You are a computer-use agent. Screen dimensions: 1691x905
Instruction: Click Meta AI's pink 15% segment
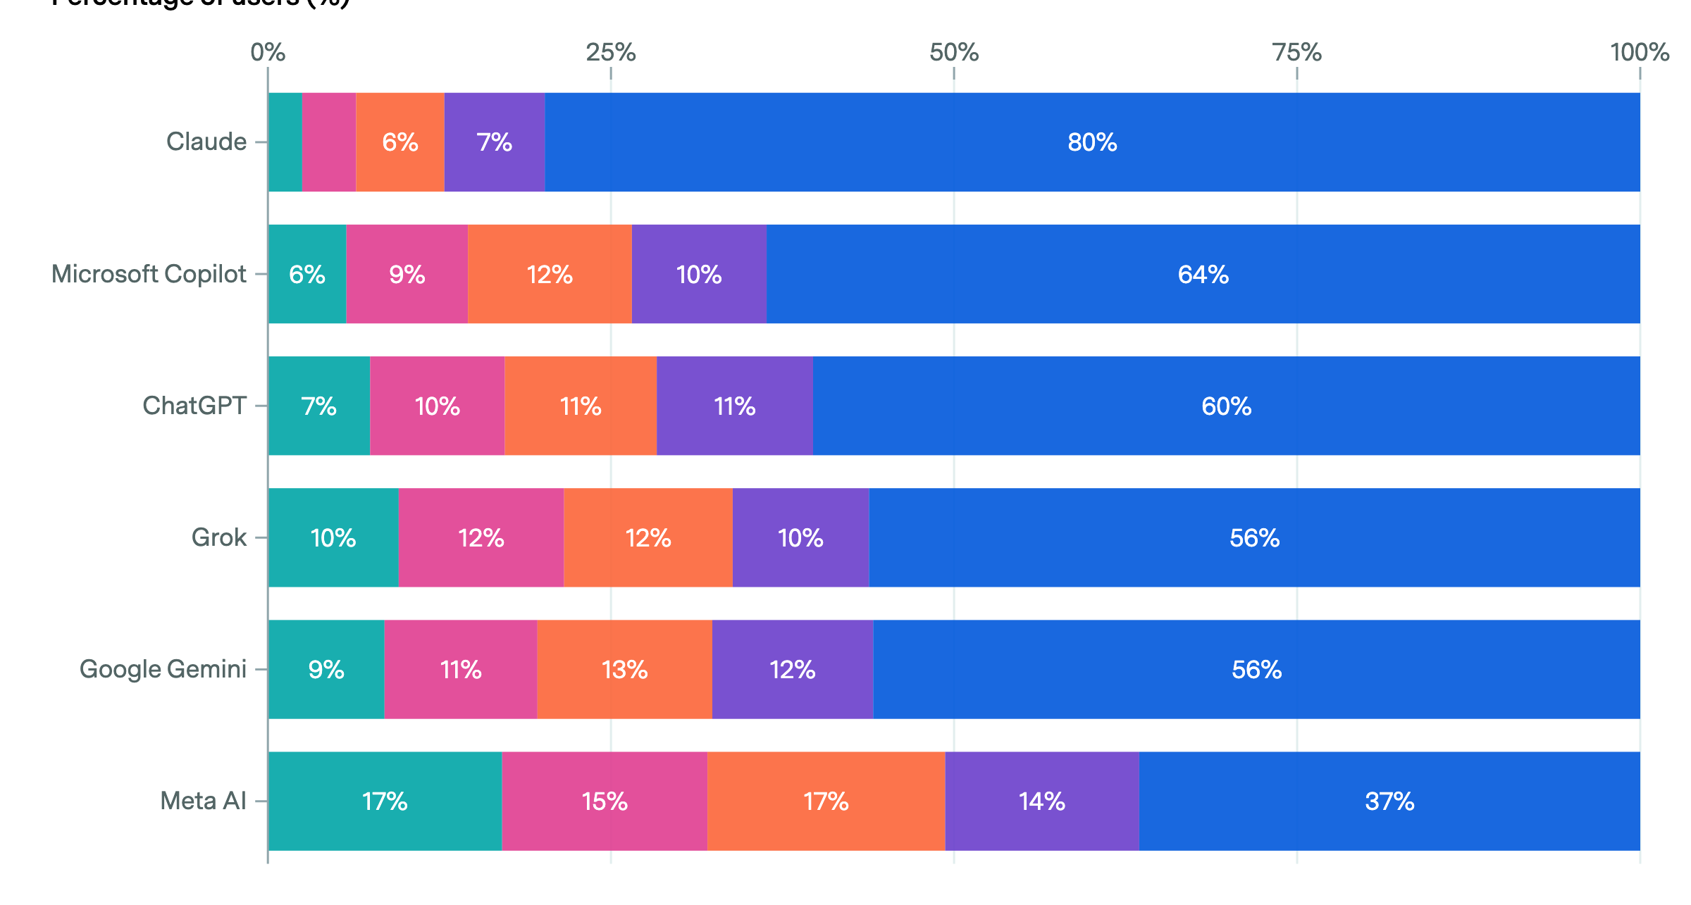point(605,801)
